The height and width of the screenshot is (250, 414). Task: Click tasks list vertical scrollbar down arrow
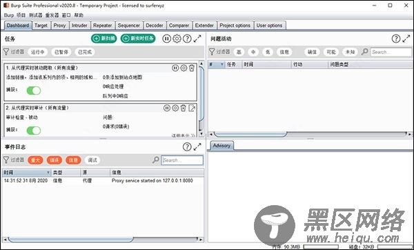201,134
